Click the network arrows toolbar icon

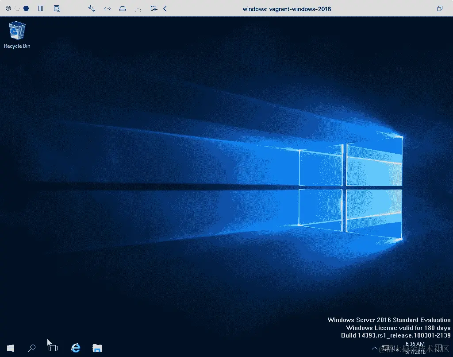pos(107,9)
